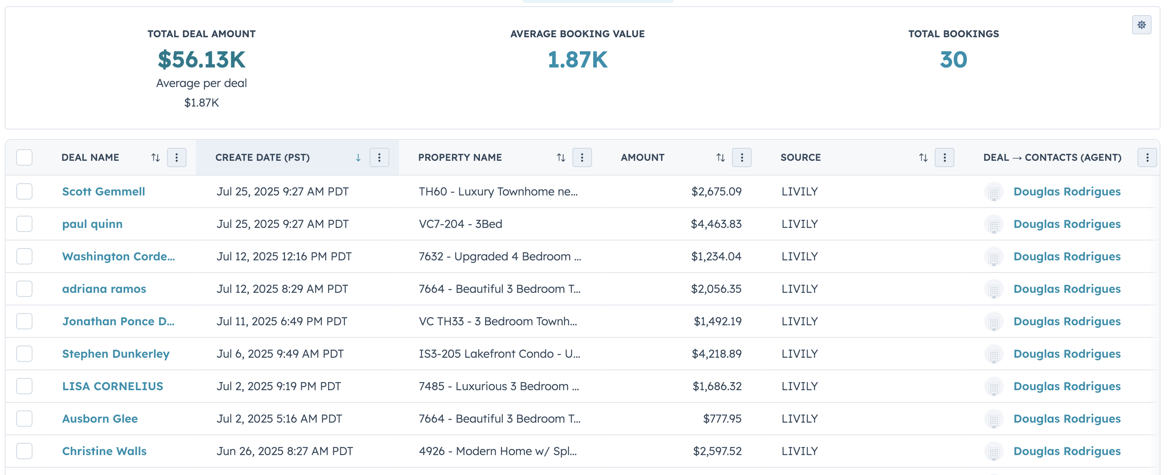
Task: Open Deal Name column options menu
Action: (177, 157)
